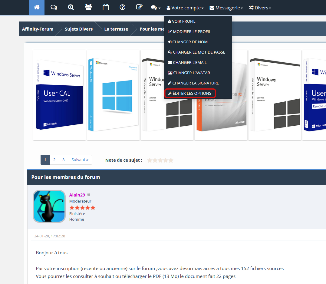The height and width of the screenshot is (284, 326).
Task: Open the members list icon
Action: click(88, 8)
